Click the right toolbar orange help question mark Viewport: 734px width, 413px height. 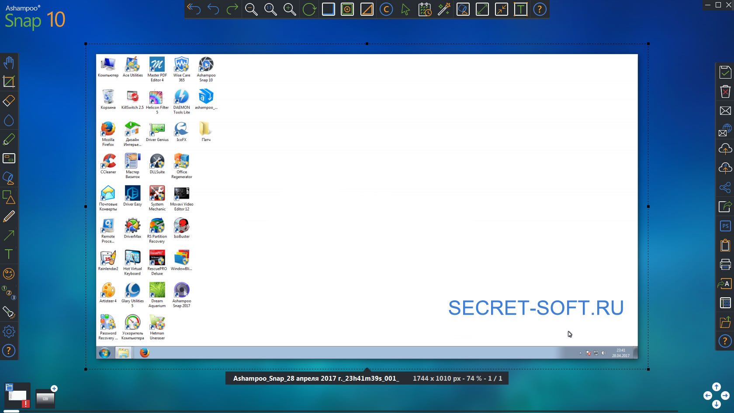pos(725,341)
